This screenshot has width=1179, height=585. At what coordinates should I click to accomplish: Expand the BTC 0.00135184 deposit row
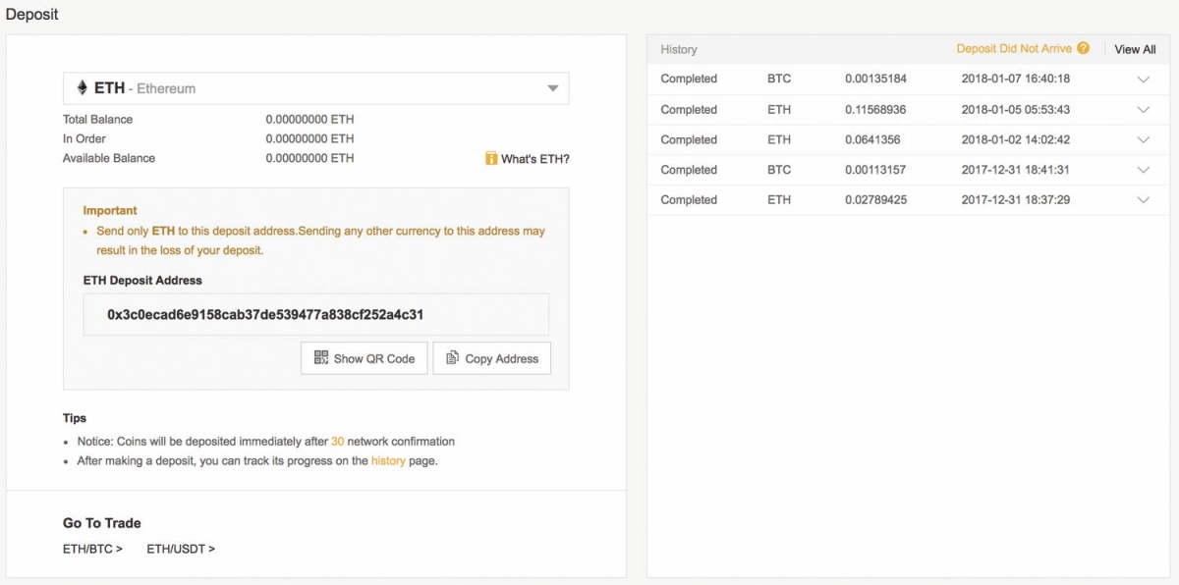[x=1143, y=80]
